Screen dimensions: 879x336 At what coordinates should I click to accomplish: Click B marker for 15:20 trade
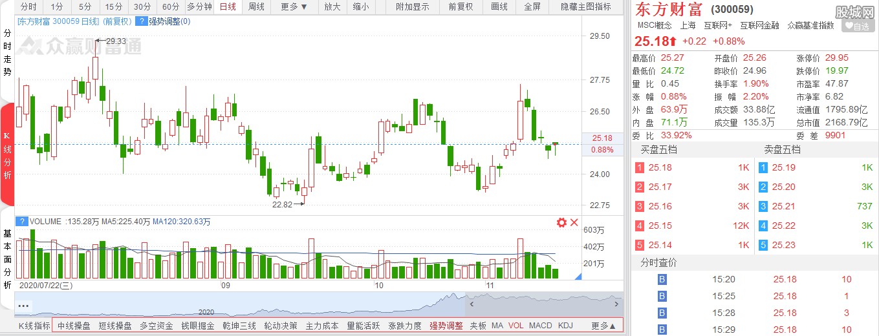click(x=662, y=280)
